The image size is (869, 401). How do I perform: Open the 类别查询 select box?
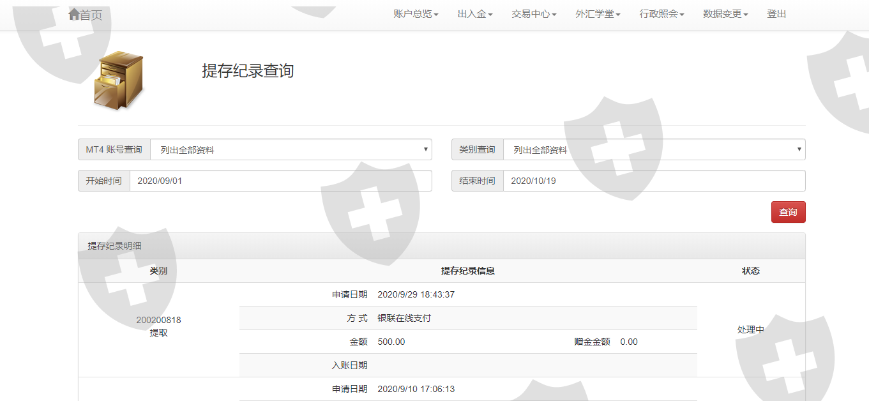point(654,149)
